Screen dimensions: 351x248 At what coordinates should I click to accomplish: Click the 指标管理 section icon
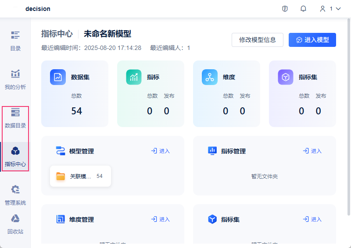[x=212, y=151]
